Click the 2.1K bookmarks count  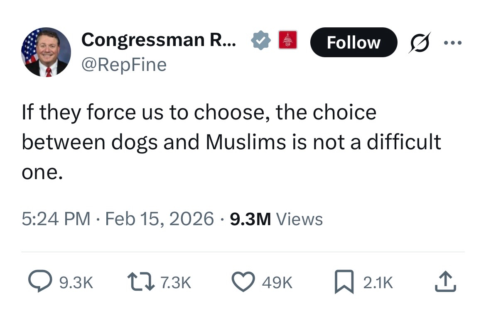pyautogui.click(x=378, y=283)
